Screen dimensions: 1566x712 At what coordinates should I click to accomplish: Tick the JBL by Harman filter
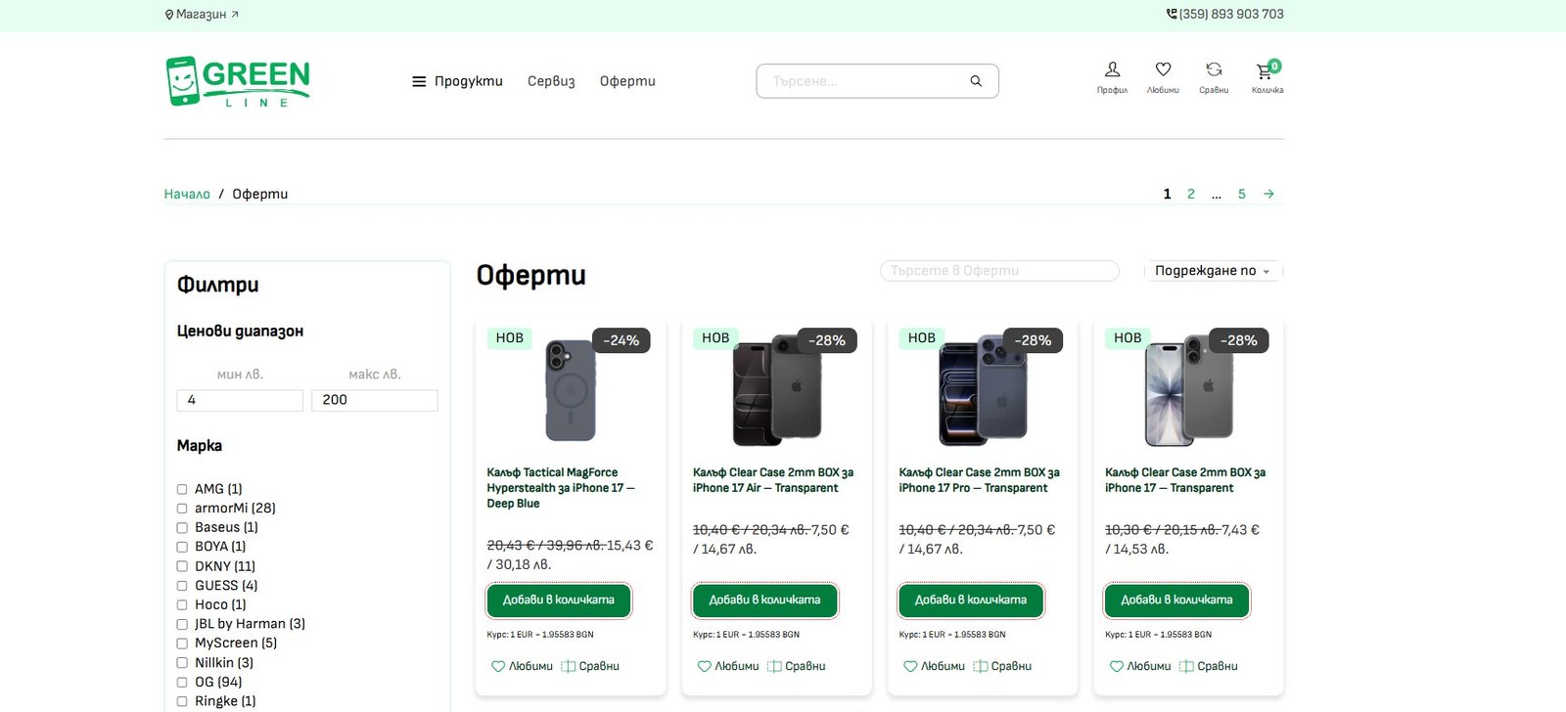point(182,624)
